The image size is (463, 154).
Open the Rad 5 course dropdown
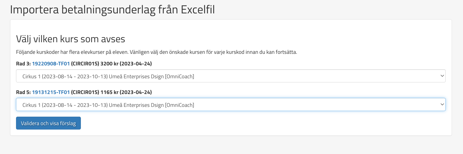click(x=230, y=105)
